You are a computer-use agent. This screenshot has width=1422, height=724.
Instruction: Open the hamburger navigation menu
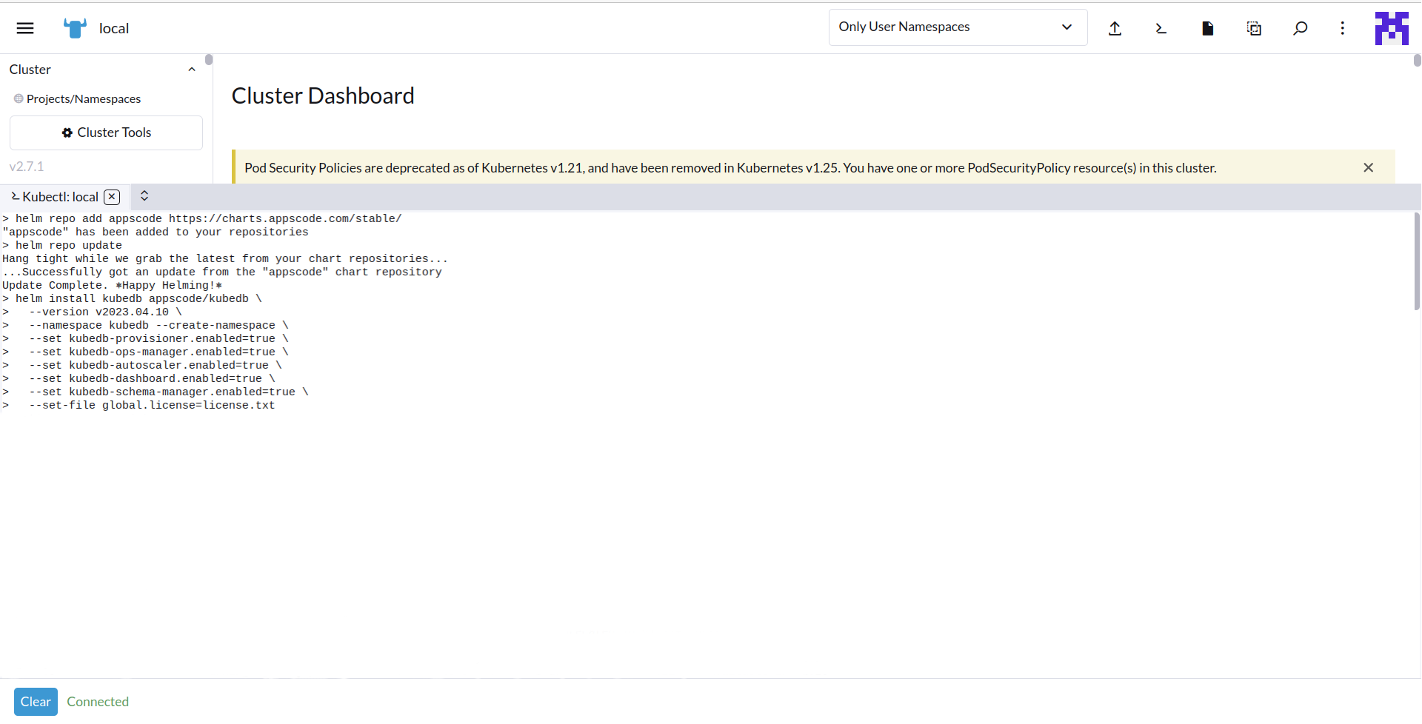coord(25,28)
